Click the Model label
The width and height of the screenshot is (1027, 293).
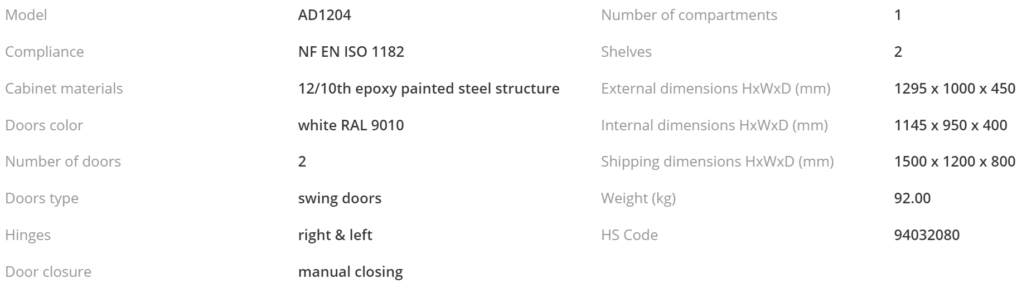[26, 15]
